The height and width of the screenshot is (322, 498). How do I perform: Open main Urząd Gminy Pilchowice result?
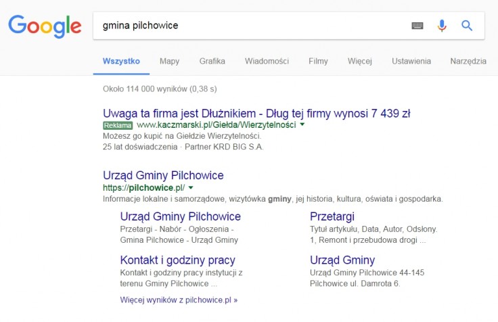click(163, 175)
